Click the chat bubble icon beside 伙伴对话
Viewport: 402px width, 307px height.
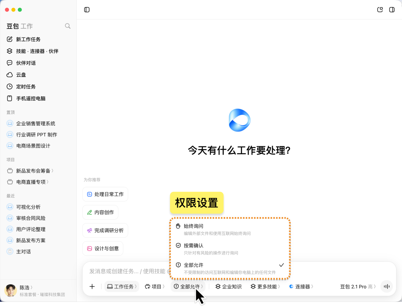pyautogui.click(x=9, y=63)
